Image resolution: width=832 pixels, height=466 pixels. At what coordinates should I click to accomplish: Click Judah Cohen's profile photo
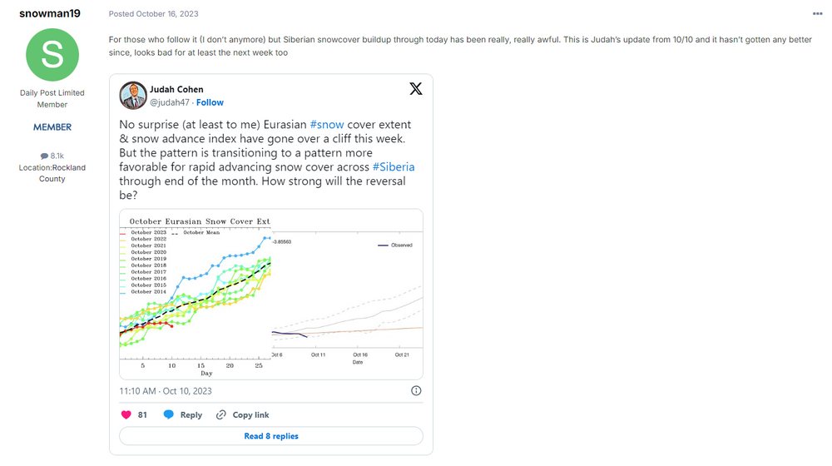[132, 96]
